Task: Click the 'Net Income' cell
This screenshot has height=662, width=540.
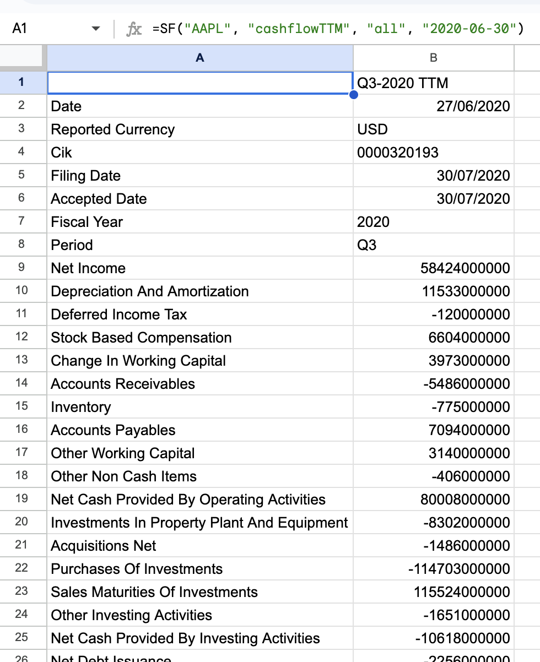Action: 200,268
